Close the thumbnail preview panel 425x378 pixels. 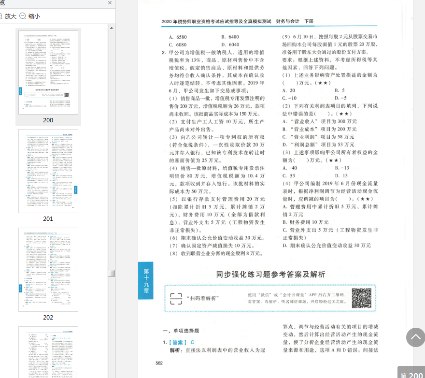(110, 3)
